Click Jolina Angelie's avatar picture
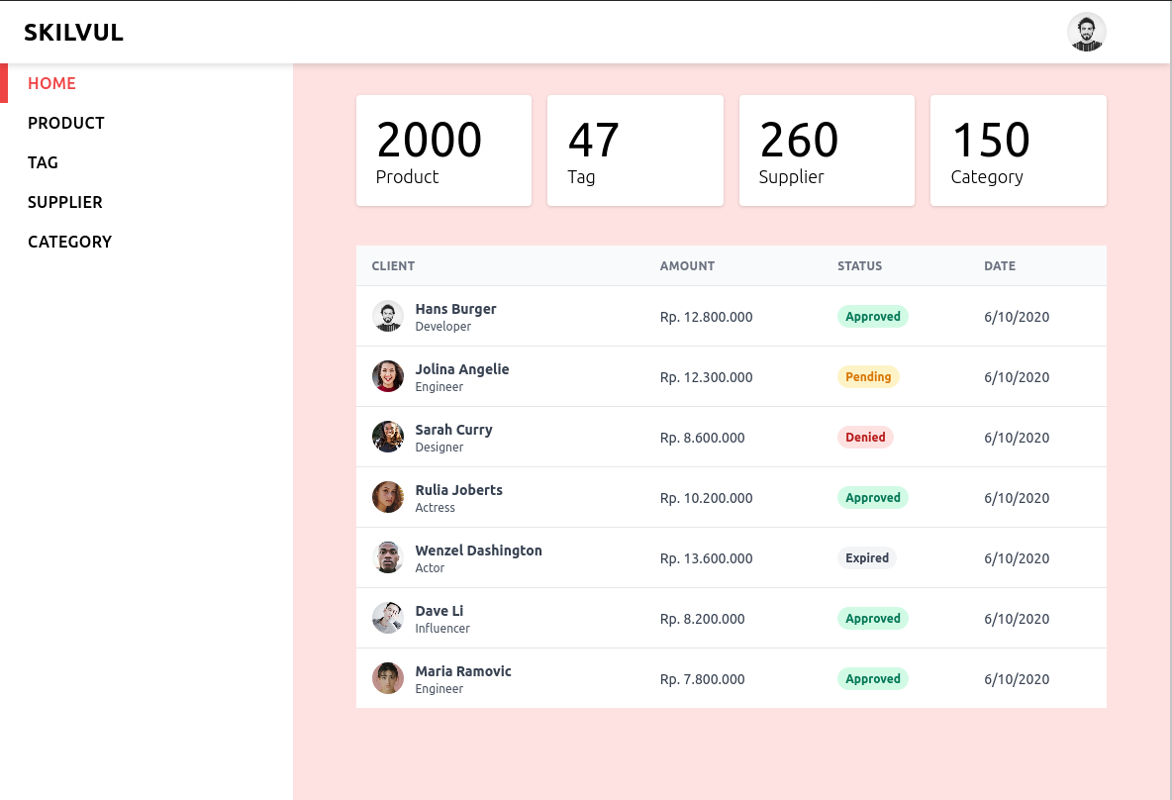This screenshot has width=1172, height=800. 388,377
